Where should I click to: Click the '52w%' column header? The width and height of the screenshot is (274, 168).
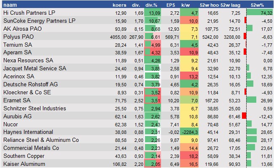pyautogui.click(x=257, y=5)
